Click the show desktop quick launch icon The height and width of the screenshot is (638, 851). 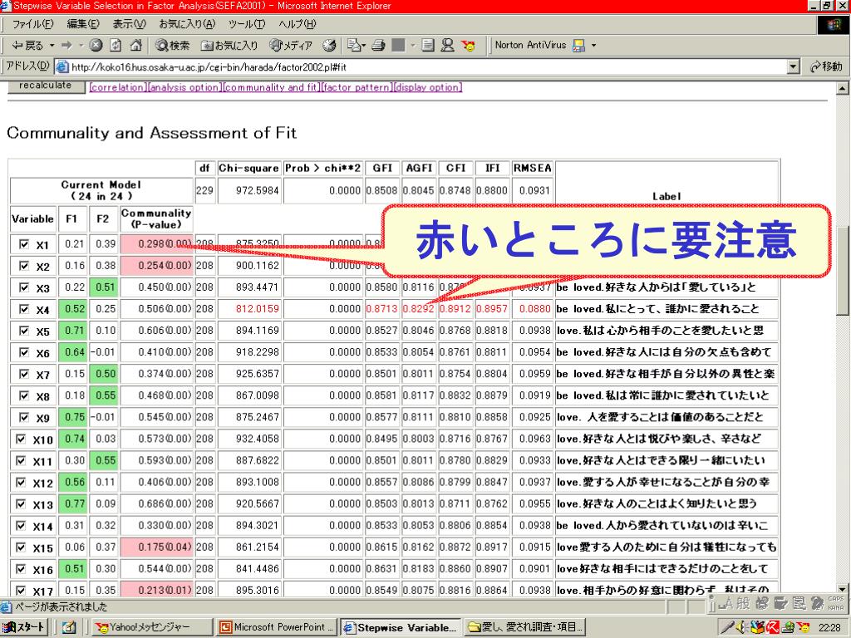tap(69, 627)
